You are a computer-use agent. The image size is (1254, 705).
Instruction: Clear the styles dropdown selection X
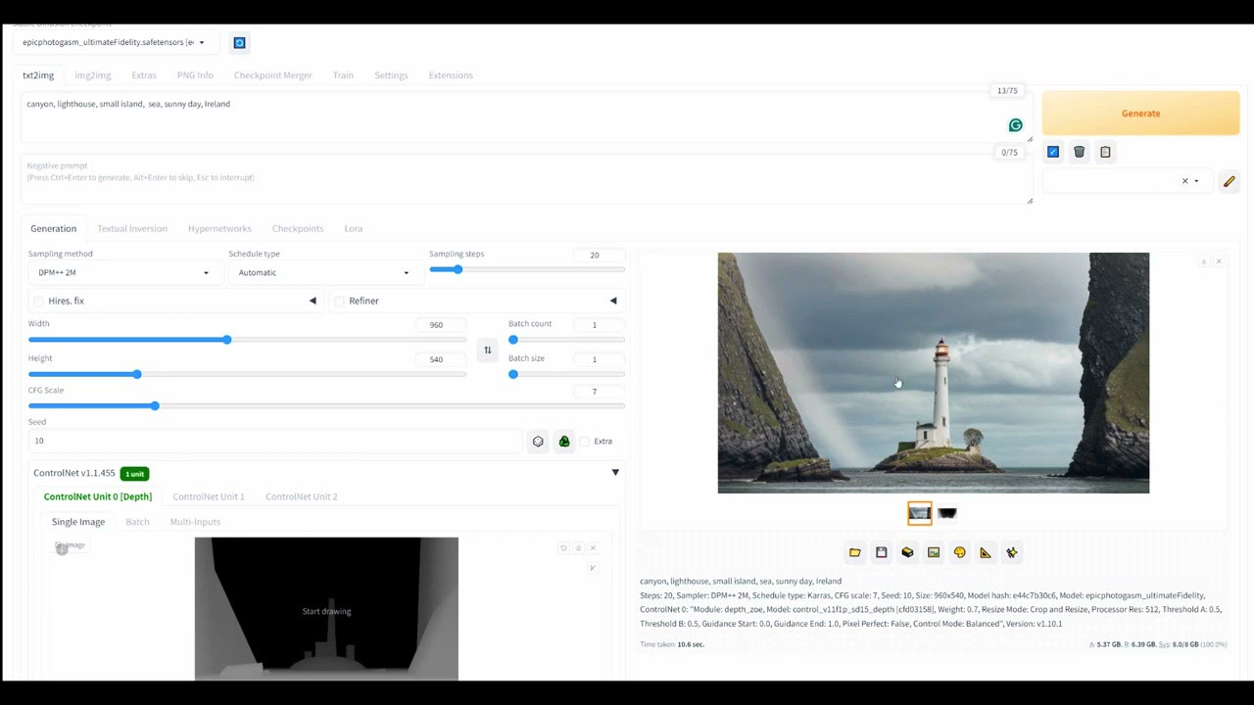tap(1184, 181)
